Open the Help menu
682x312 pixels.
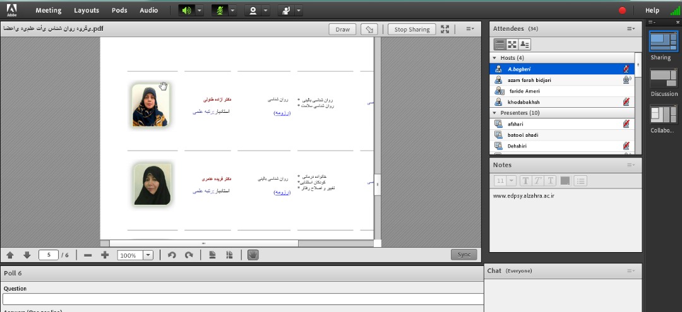click(x=652, y=11)
